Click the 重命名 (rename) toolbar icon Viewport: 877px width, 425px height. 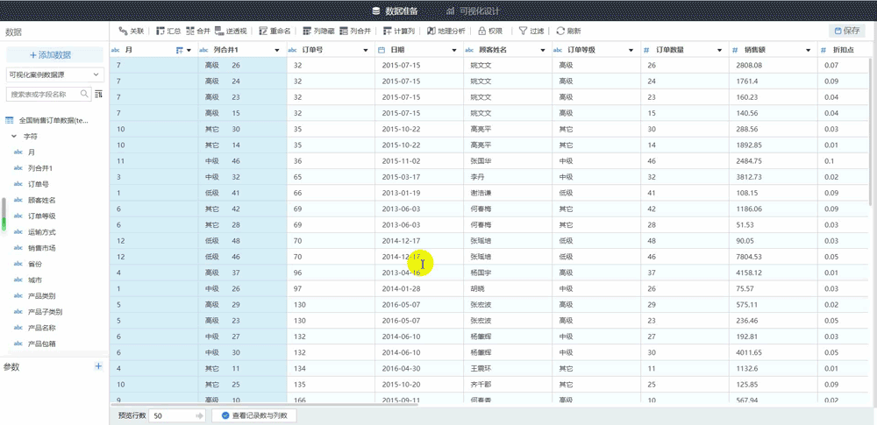point(264,31)
